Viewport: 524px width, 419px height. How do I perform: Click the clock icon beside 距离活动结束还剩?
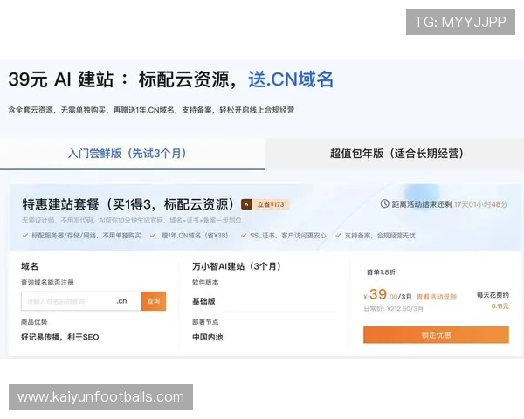pos(384,203)
